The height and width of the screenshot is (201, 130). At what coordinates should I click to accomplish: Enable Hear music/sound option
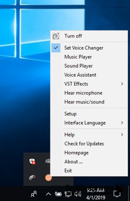click(84, 102)
